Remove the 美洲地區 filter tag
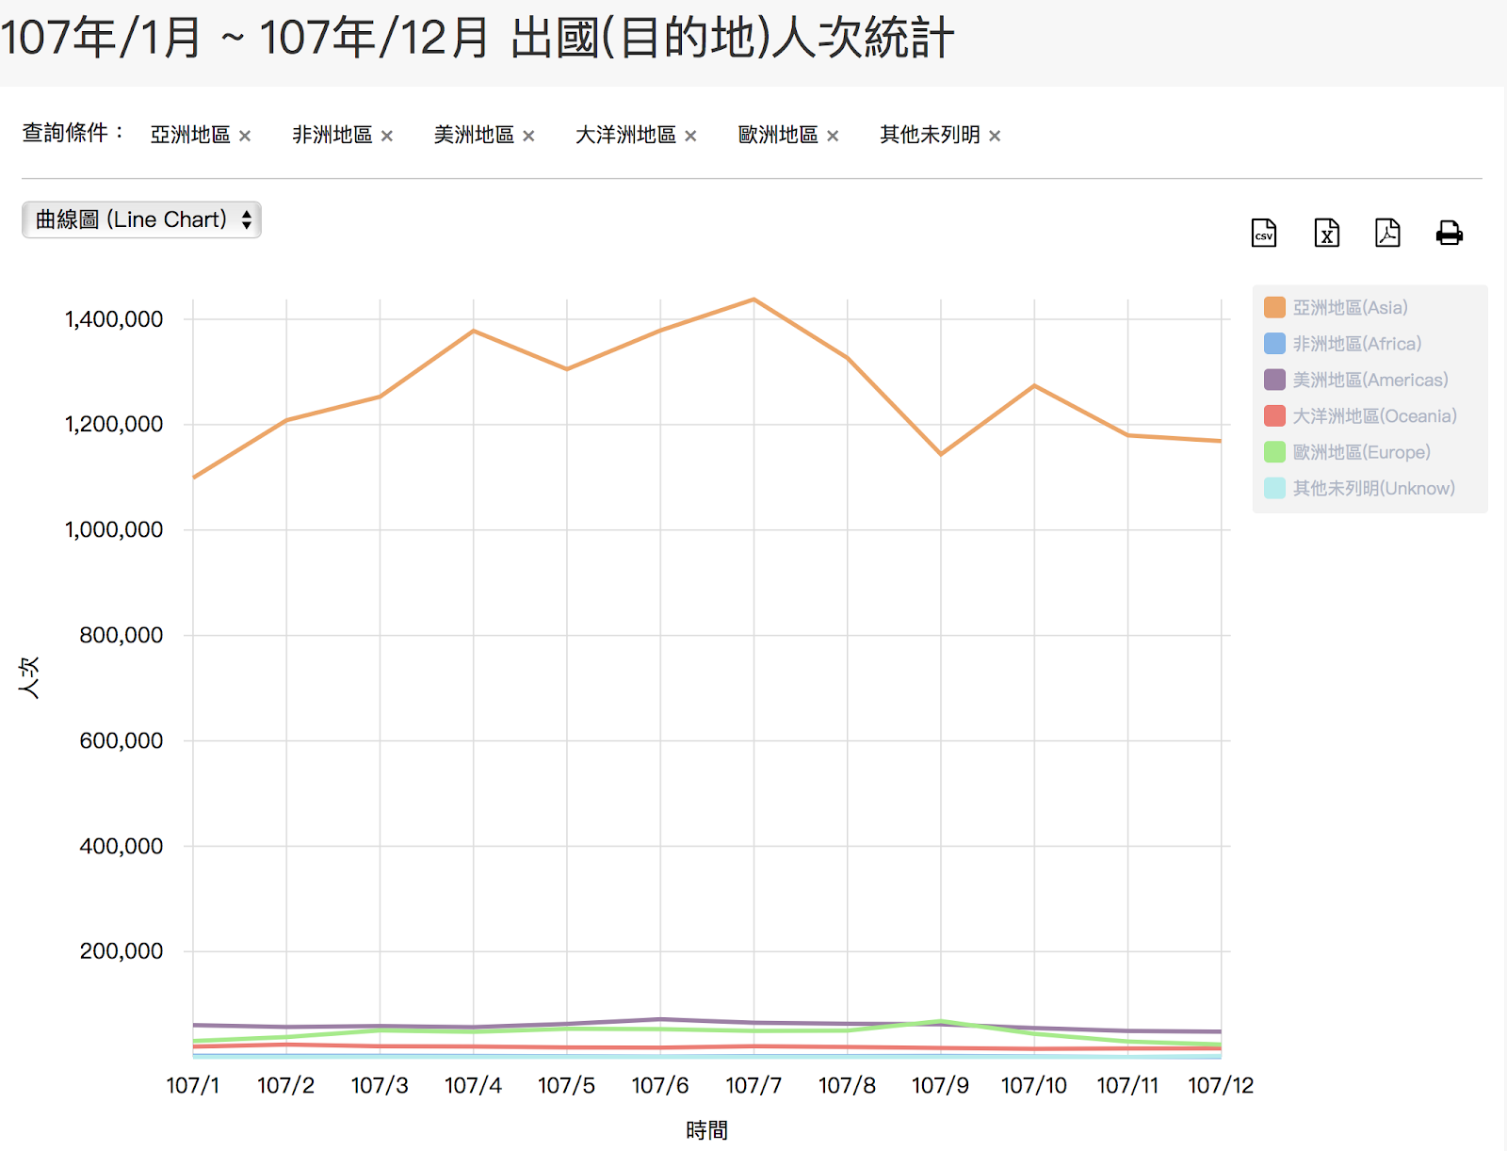This screenshot has height=1151, width=1507. (528, 136)
